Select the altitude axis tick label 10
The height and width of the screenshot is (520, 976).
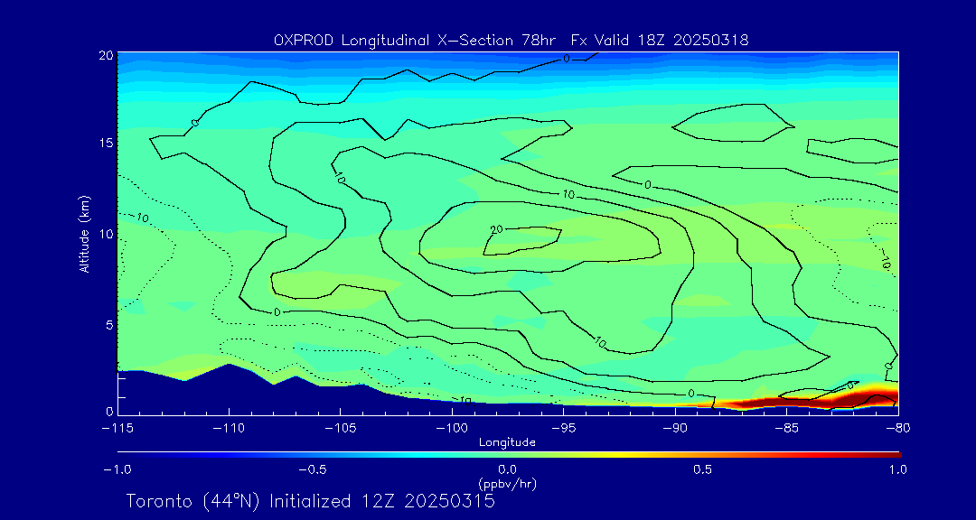[x=105, y=234]
